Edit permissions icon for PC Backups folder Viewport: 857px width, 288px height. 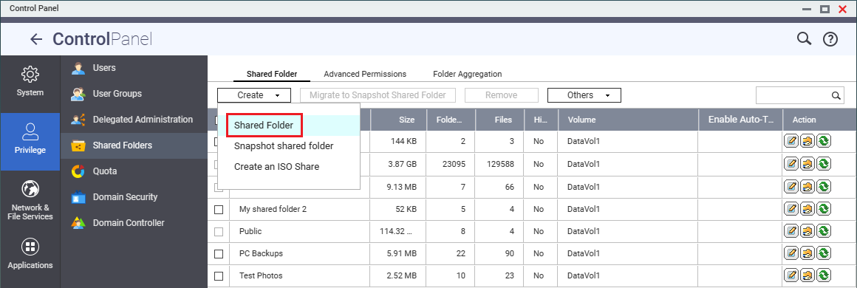(x=808, y=253)
